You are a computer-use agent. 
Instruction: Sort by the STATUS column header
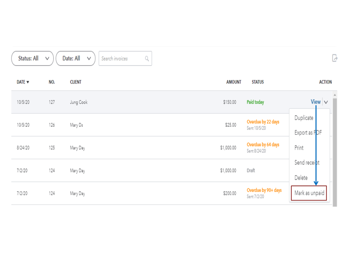click(x=258, y=82)
